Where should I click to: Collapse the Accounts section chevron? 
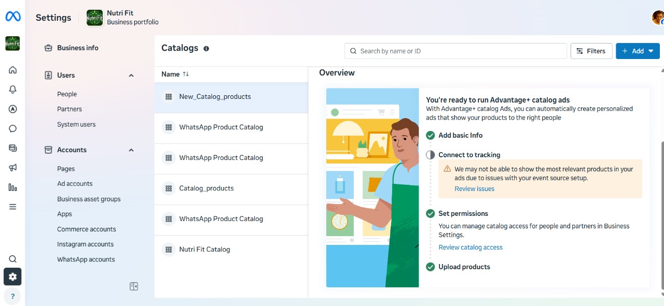point(131,150)
